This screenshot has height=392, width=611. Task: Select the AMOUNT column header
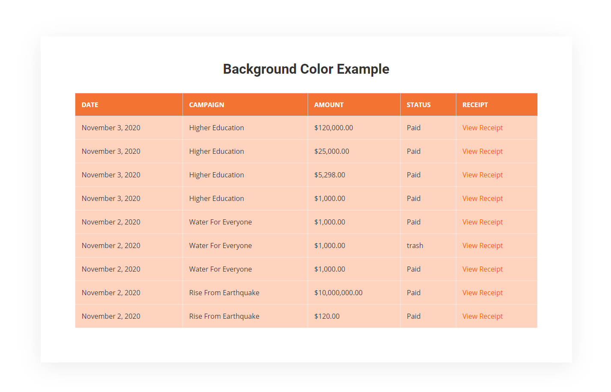329,105
